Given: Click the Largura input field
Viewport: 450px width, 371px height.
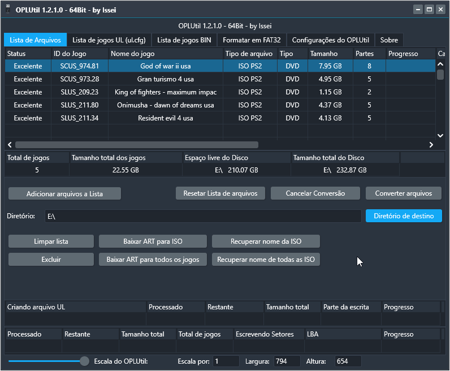Looking at the screenshot, I should pyautogui.click(x=287, y=361).
